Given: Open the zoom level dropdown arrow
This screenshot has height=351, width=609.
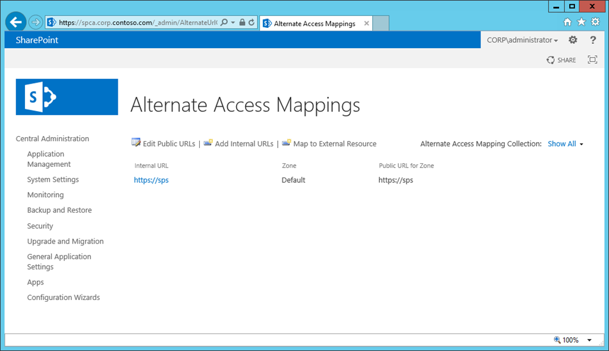Looking at the screenshot, I should tap(589, 340).
